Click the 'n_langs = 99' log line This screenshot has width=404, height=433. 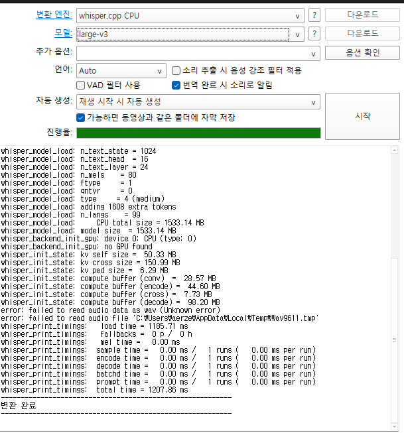(71, 215)
